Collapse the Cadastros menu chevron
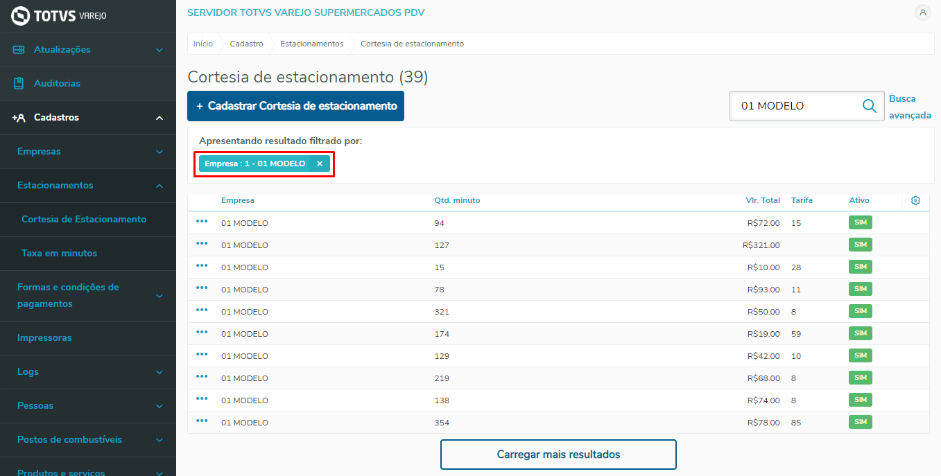The image size is (941, 476). (159, 118)
